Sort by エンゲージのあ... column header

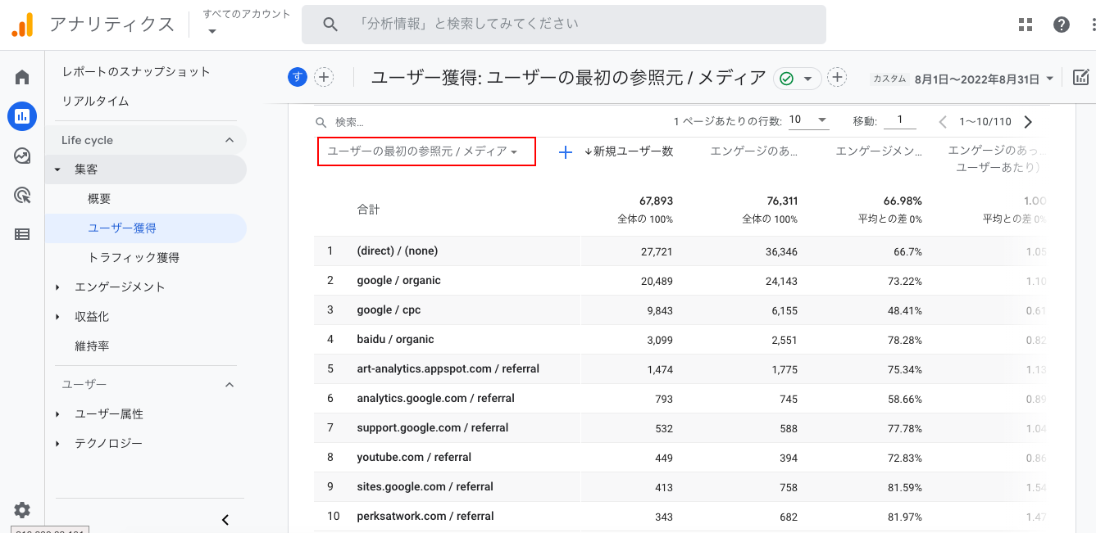click(x=754, y=151)
